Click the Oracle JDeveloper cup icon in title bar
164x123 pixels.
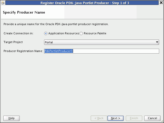pyautogui.click(x=3, y=3)
